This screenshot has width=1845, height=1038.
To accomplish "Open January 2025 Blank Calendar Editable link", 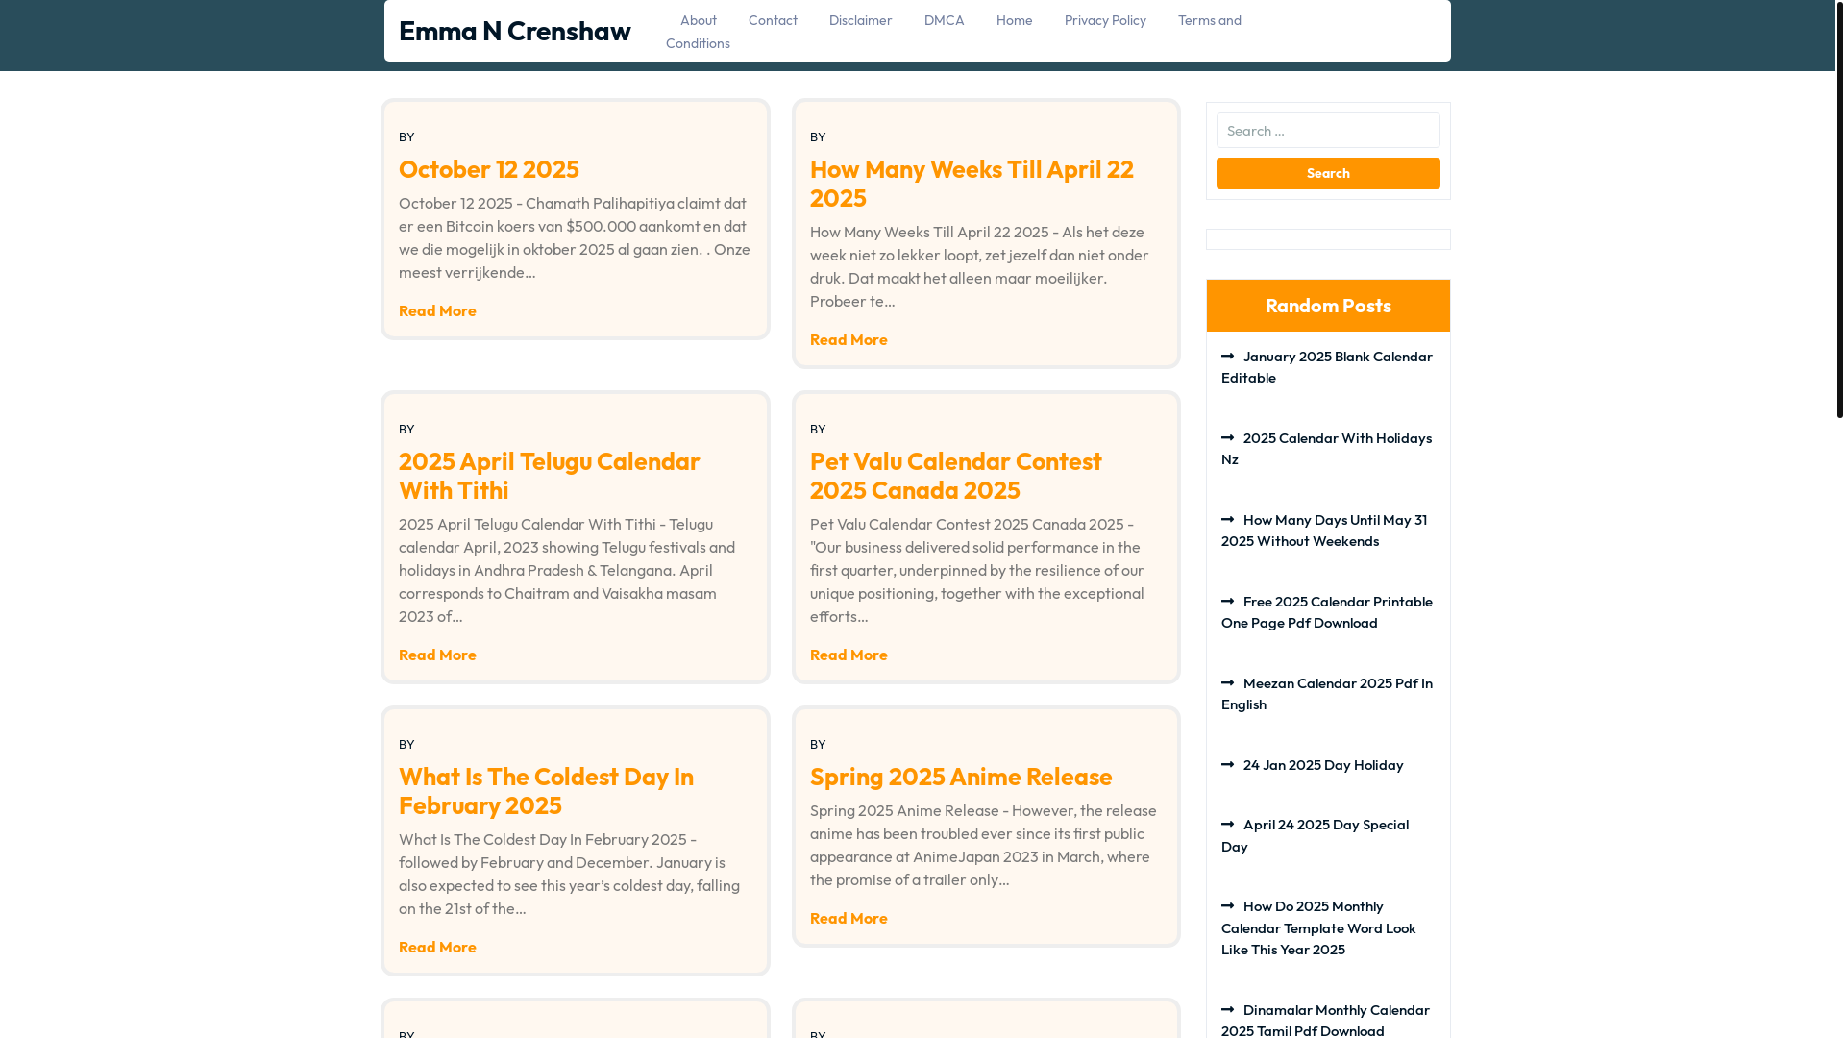I will click(x=1326, y=367).
